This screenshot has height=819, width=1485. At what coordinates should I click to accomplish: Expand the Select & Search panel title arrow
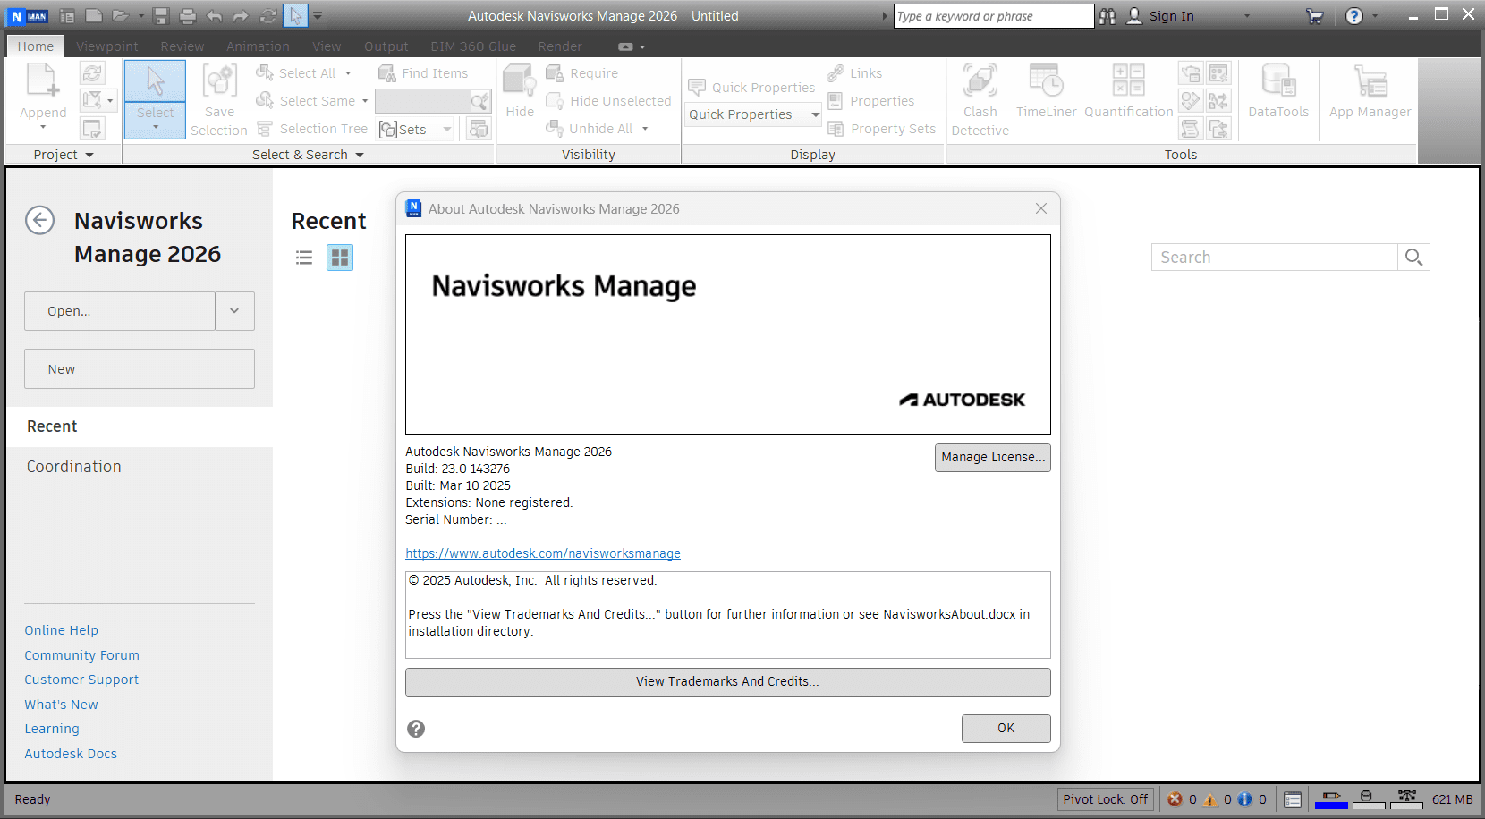pos(360,155)
